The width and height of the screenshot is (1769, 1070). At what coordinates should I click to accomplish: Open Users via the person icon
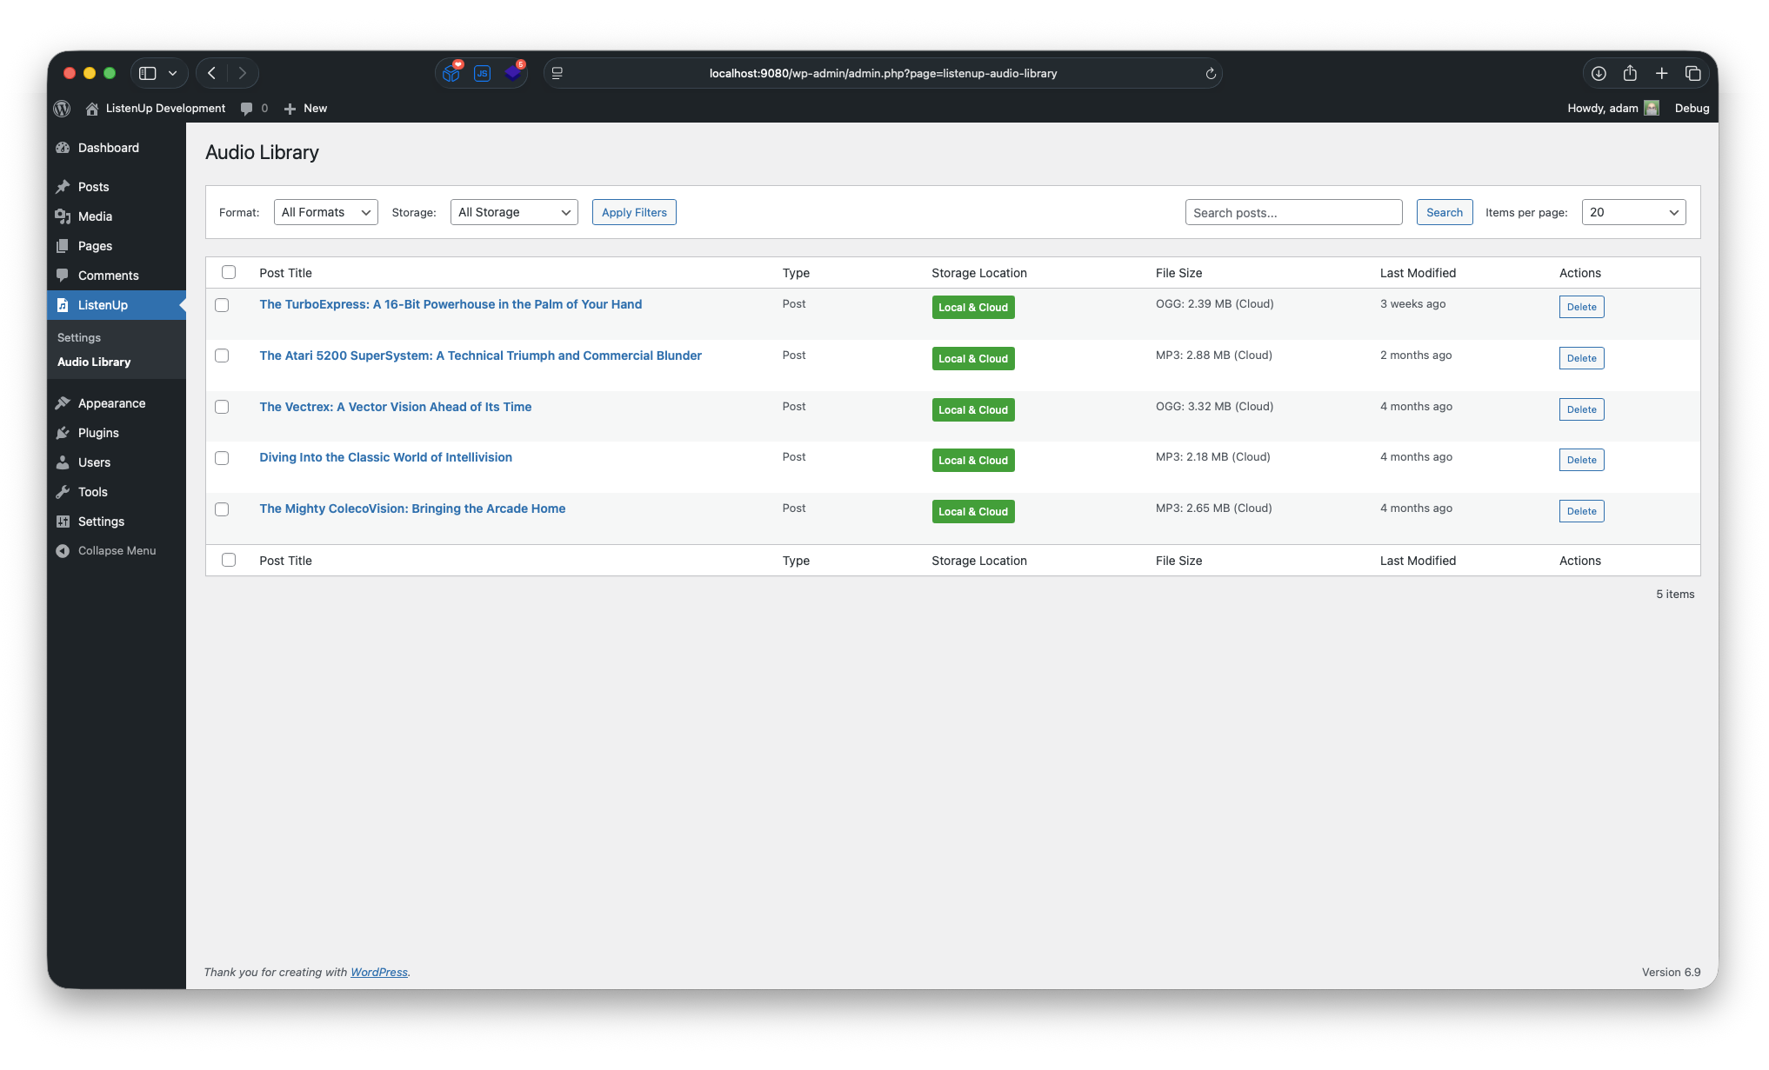coord(62,462)
